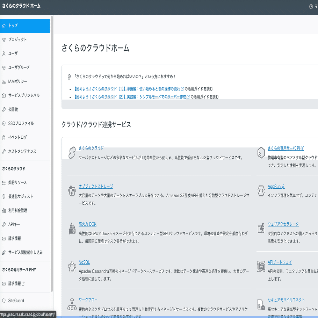
Task: Open guide (1) 準備編 link
Action: click(128, 89)
